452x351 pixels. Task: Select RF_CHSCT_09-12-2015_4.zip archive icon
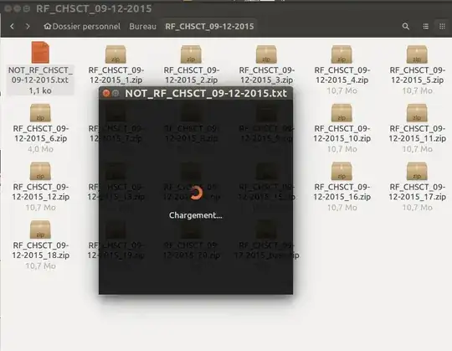342,54
